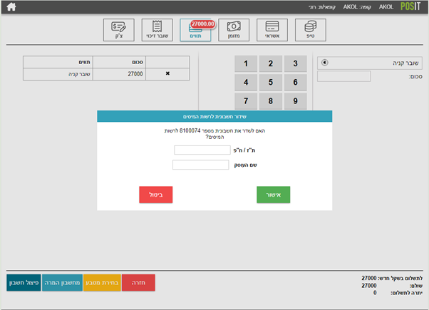Image resolution: width=429 pixels, height=310 pixels.
Task: Click the home icon in the top bar
Action: [x=11, y=7]
